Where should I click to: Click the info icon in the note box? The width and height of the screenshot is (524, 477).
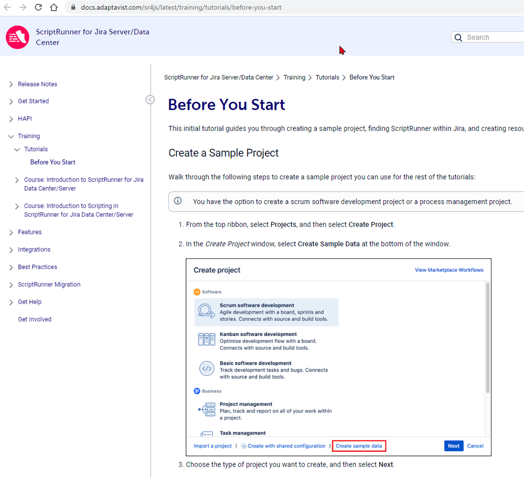click(178, 201)
